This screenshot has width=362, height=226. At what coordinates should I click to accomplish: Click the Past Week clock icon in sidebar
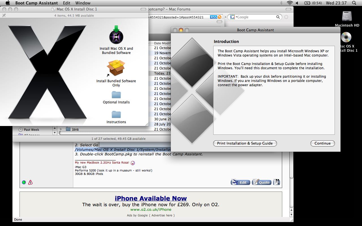[x=20, y=130]
